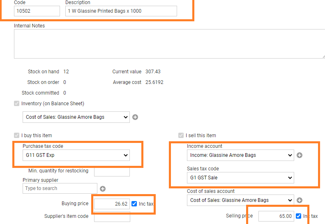Open the Purchase tax code dropdown
The width and height of the screenshot is (325, 224).
[x=76, y=155]
